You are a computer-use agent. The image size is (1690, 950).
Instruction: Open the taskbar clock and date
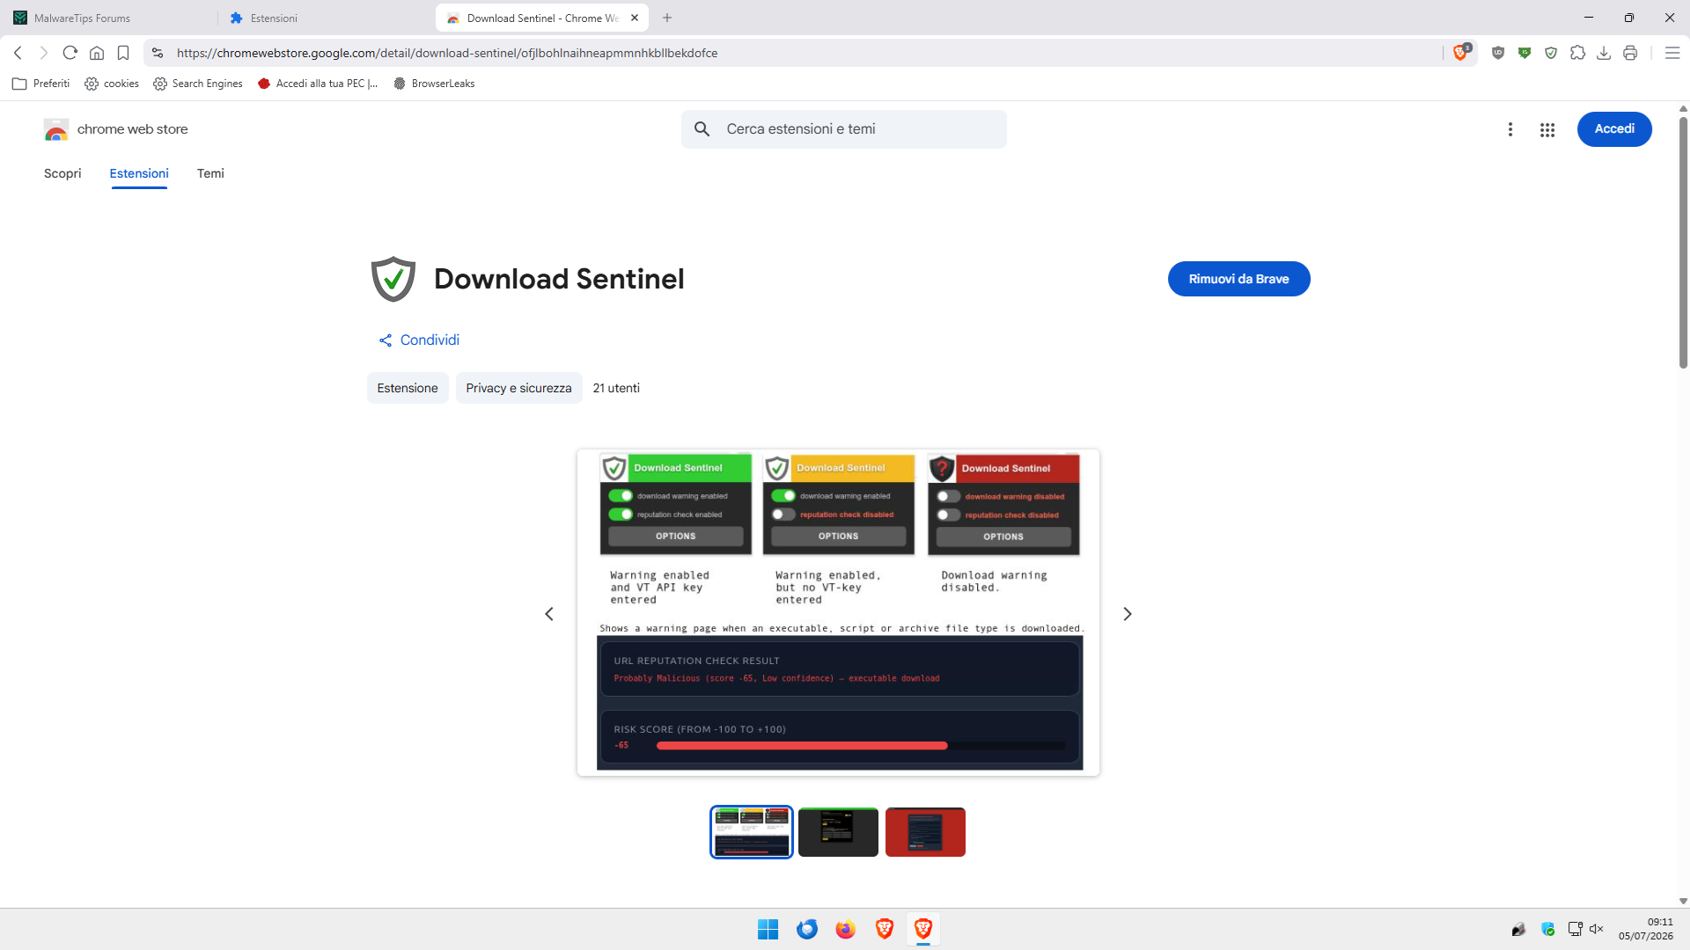tap(1646, 929)
